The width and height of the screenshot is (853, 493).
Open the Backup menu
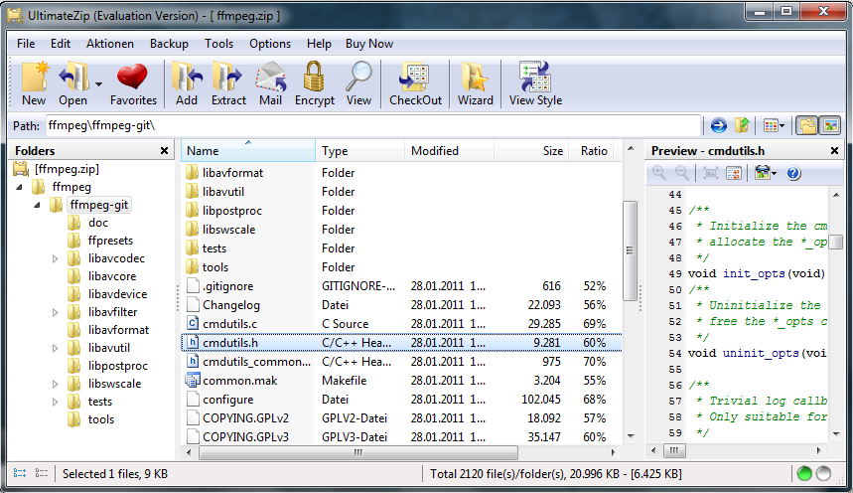[x=169, y=44]
